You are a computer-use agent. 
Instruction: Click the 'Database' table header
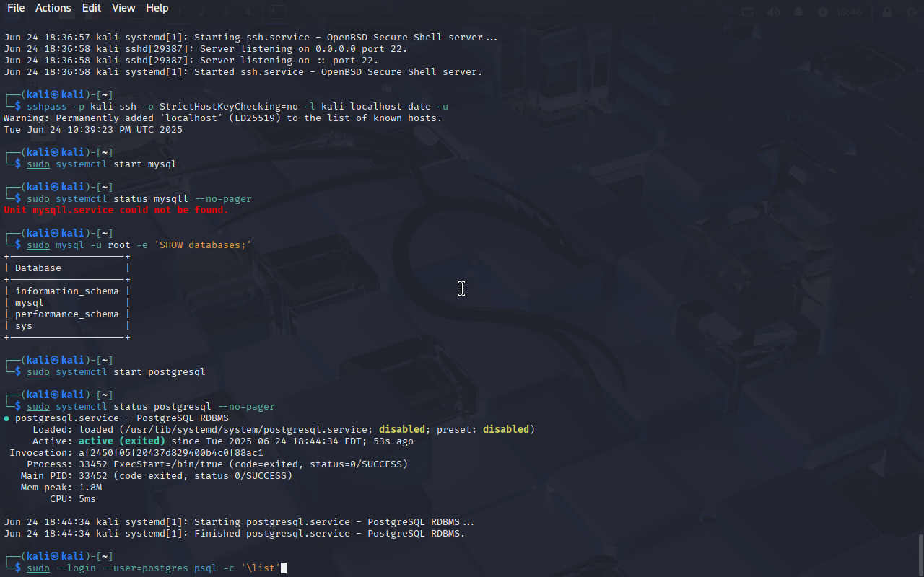[x=38, y=268]
